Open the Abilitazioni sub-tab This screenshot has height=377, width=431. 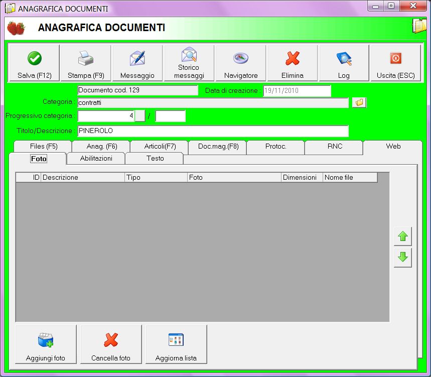point(96,159)
